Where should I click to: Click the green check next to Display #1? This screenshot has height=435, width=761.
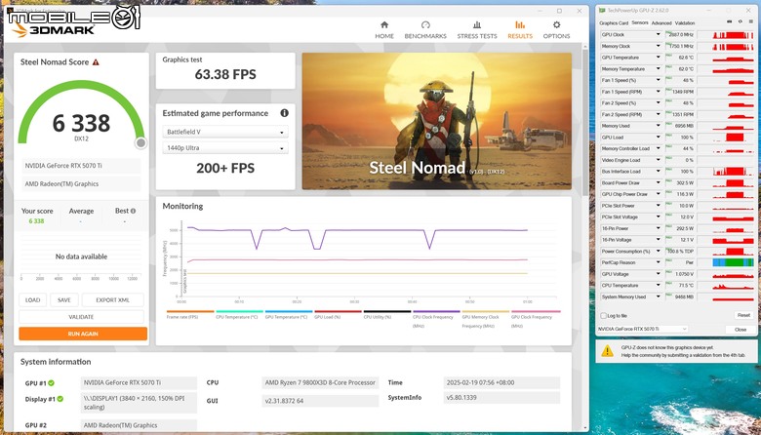click(x=60, y=399)
